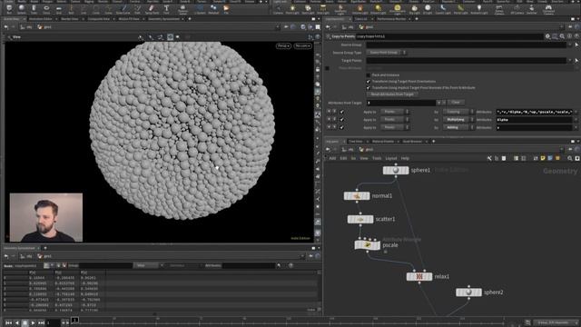Select the Draw Curve shelf tool
Viewport: 581px width, 327px height.
pos(123,8)
